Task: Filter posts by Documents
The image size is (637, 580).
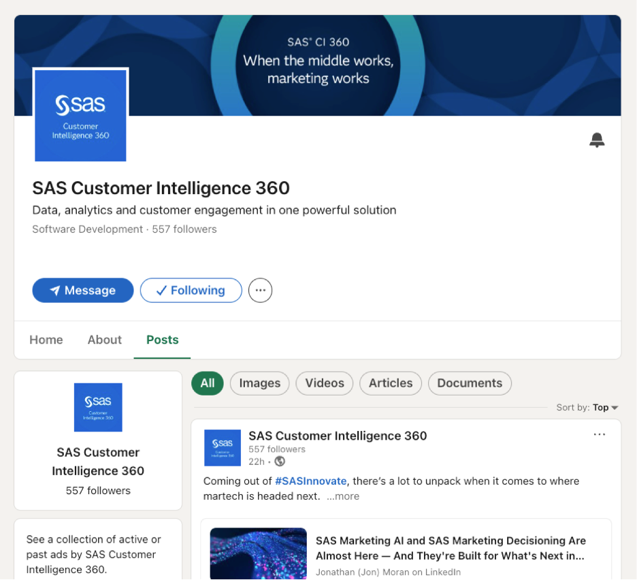Action: (x=470, y=383)
